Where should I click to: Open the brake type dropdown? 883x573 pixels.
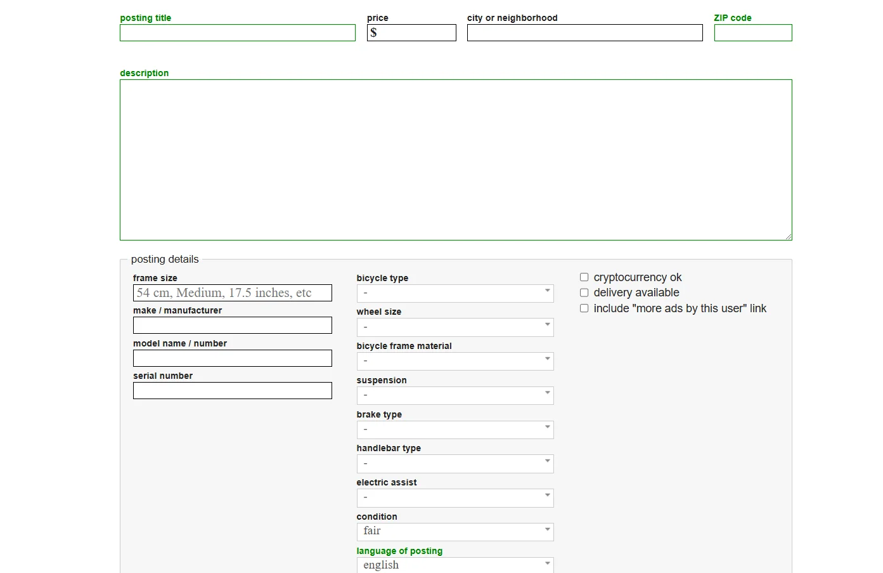(454, 430)
